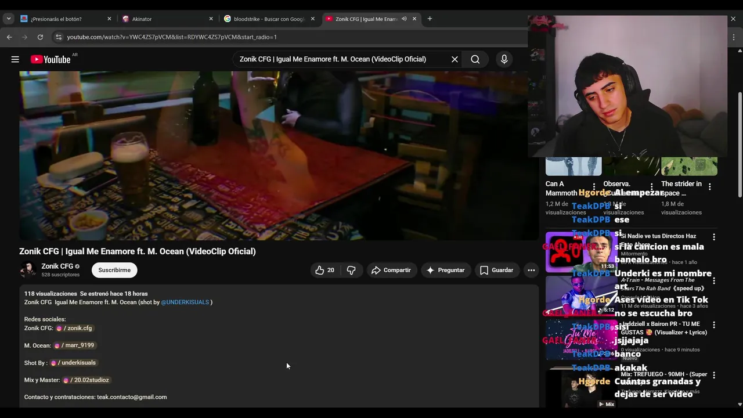Image resolution: width=743 pixels, height=418 pixels.
Task: Dislike the video with thumbs down
Action: [351, 270]
